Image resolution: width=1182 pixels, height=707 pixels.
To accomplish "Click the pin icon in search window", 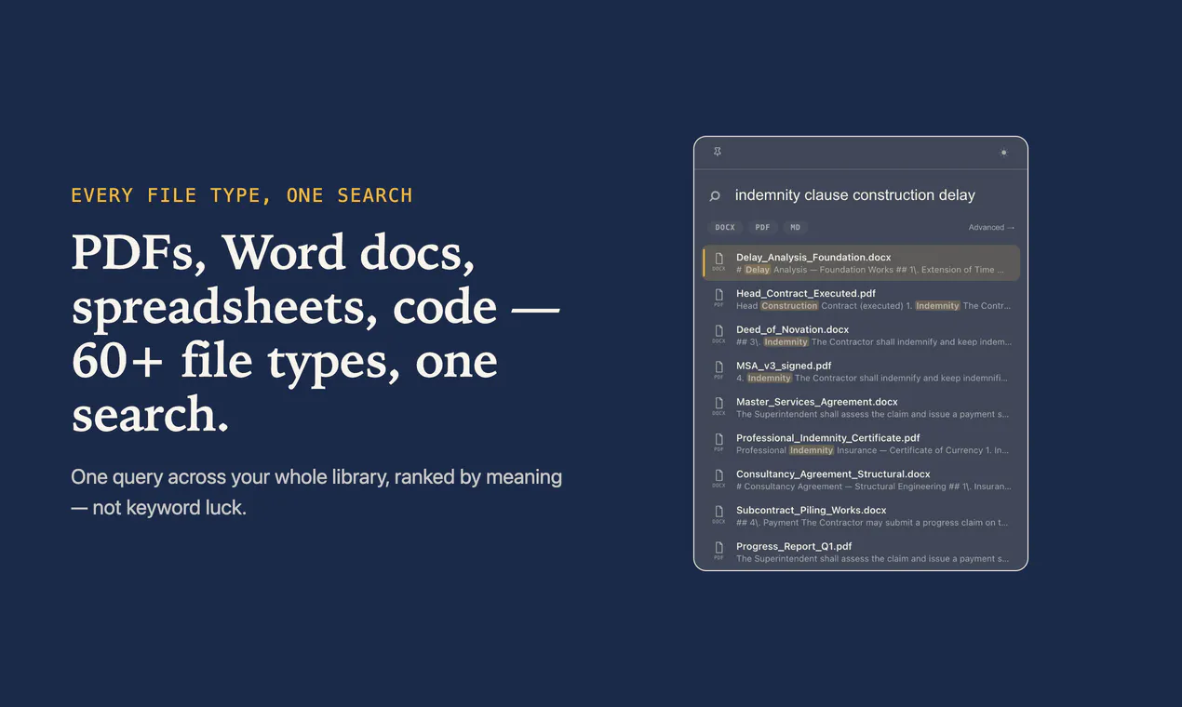I will coord(718,152).
